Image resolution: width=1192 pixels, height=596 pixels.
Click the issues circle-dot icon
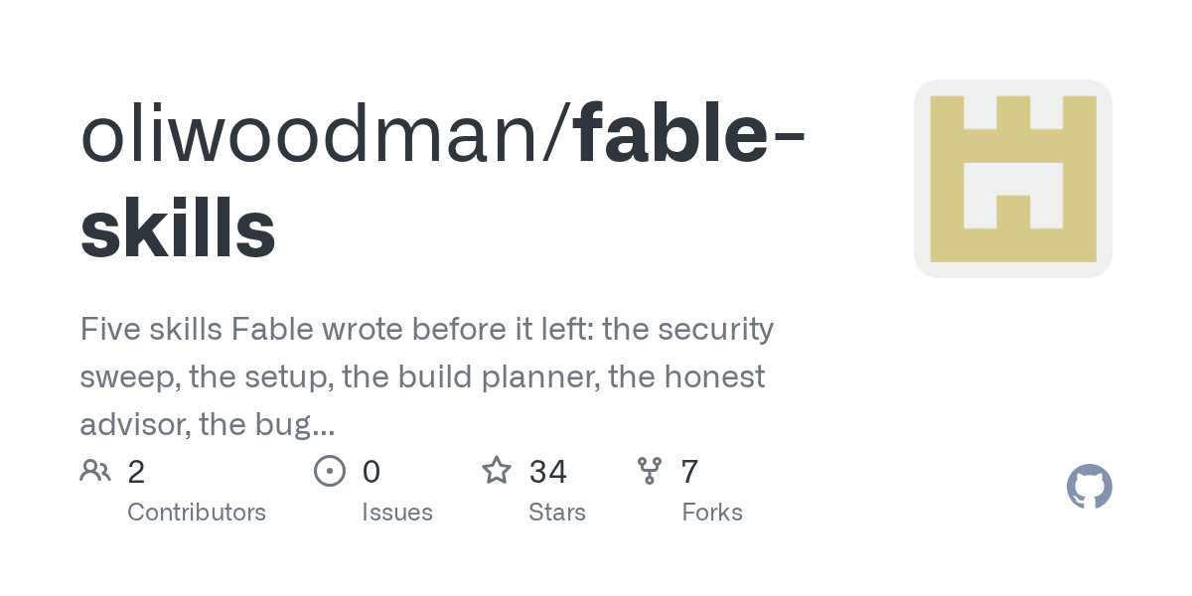330,471
